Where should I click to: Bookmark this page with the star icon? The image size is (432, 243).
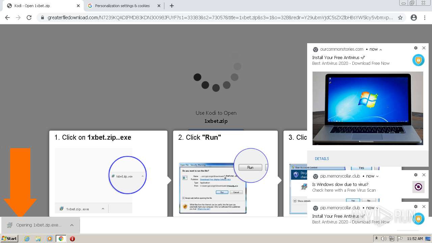coord(400,18)
